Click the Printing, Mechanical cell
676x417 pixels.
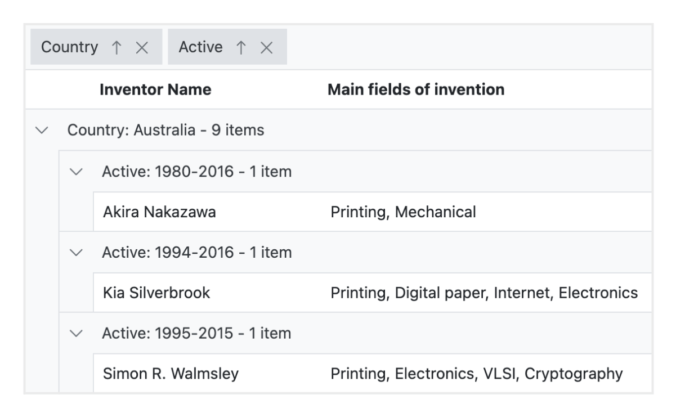click(403, 212)
